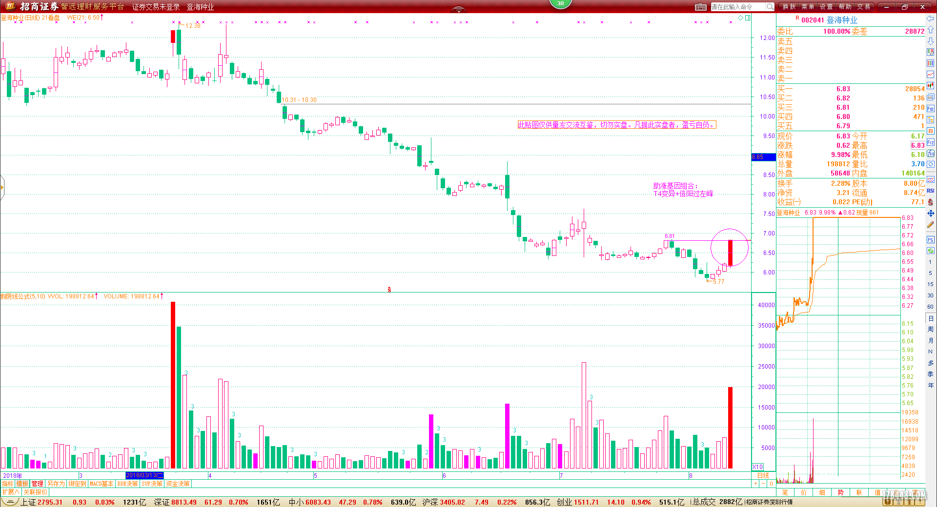Select the 月 monthly period button
Image resolution: width=937 pixels, height=507 pixels.
[x=930, y=340]
